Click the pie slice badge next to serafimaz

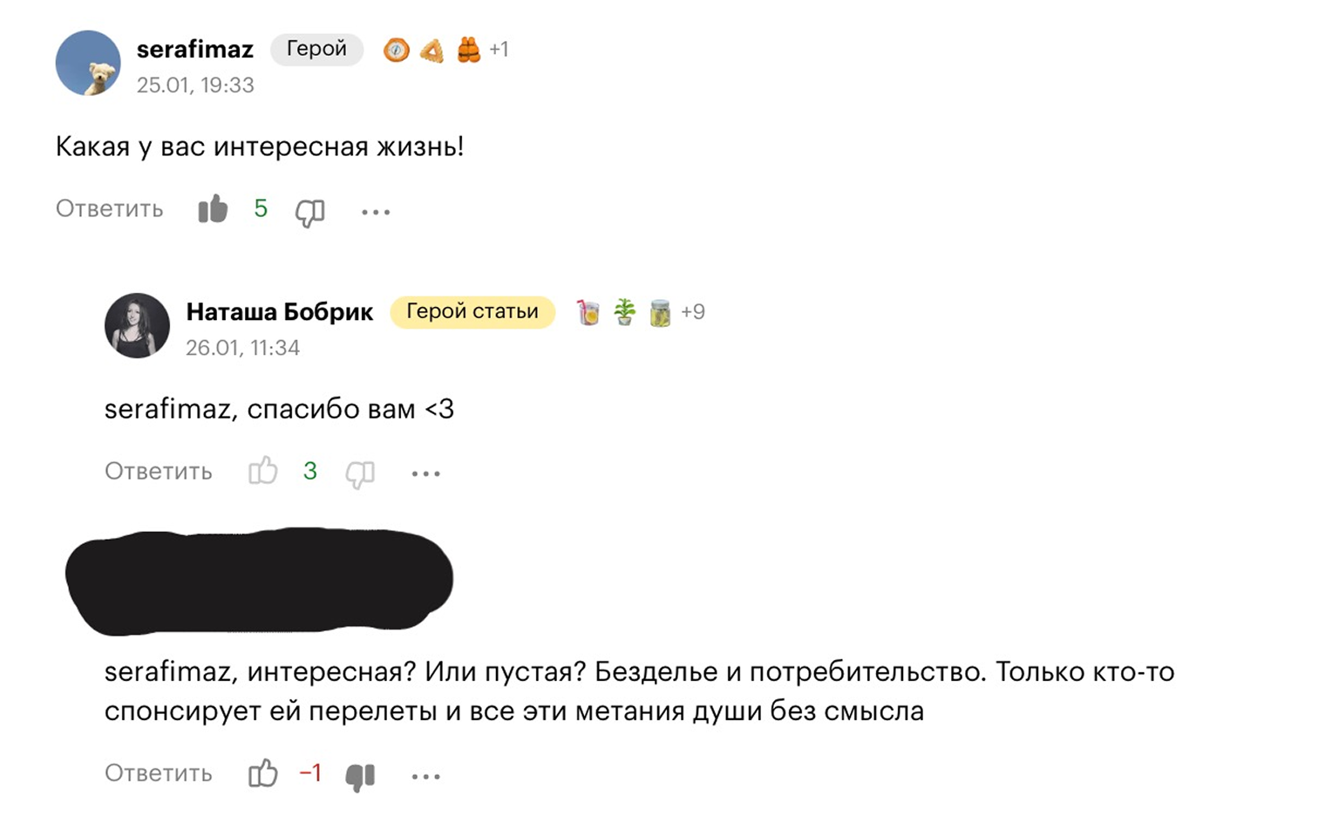pos(432,51)
